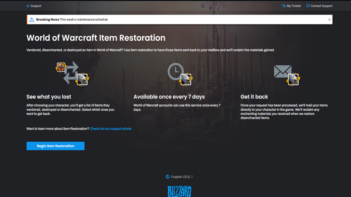Open the Support home link
Image resolution: width=351 pixels, height=197 pixels.
click(34, 6)
